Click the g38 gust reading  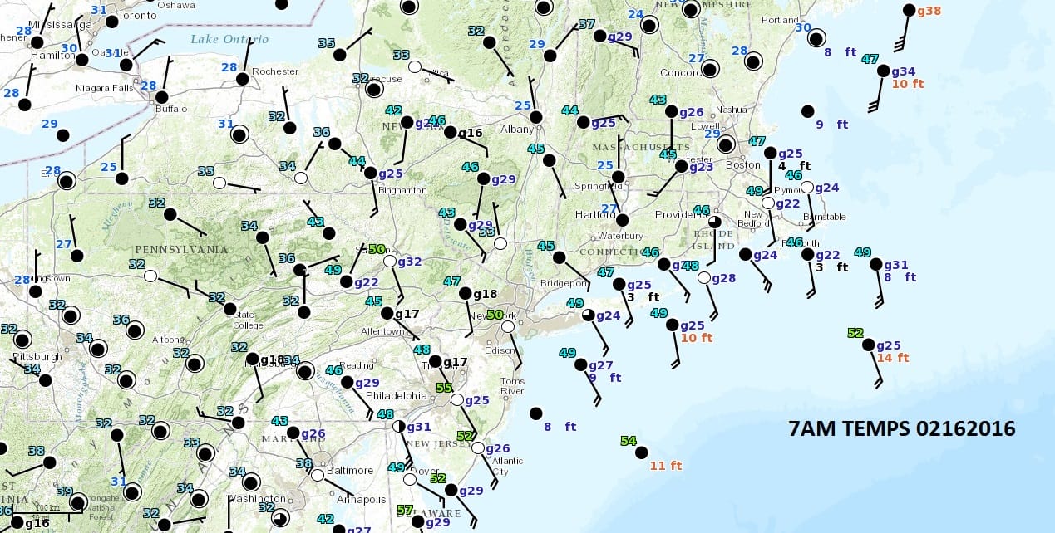pos(929,11)
